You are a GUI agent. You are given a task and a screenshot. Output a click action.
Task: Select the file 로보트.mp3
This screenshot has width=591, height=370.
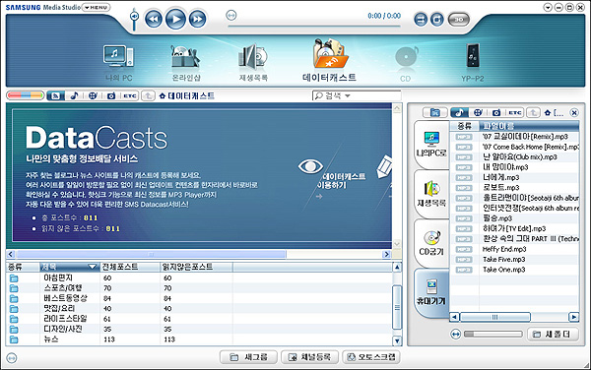[x=514, y=187]
